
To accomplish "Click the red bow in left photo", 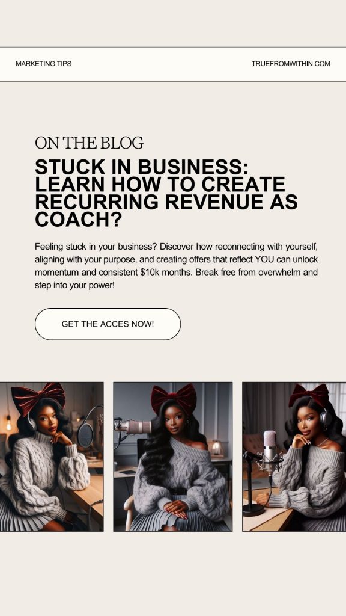I will click(38, 397).
